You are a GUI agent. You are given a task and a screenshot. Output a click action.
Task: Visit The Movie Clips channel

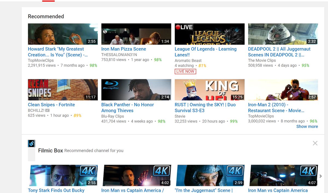(262, 60)
